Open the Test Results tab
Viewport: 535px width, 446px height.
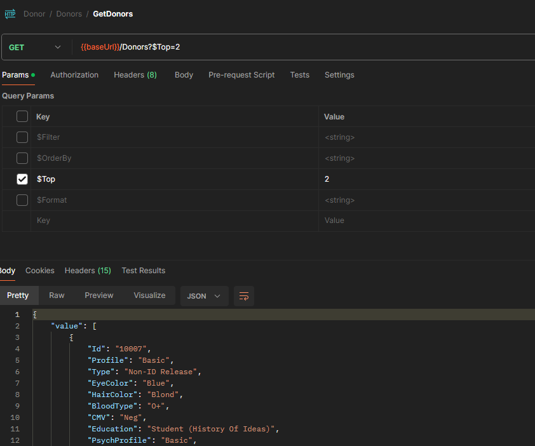(x=143, y=271)
